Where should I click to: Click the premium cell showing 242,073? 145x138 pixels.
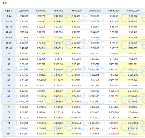(x=76, y=134)
